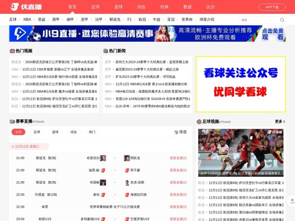Click the 赛事直播 section icon

tap(12, 121)
